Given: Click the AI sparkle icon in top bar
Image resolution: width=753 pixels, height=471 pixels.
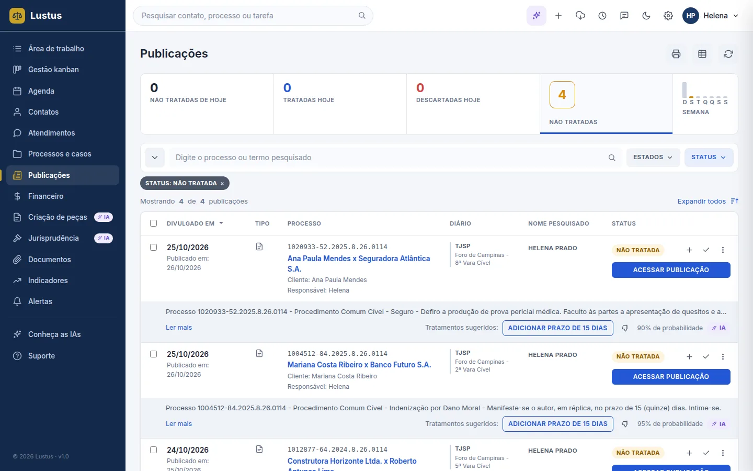Looking at the screenshot, I should pos(537,16).
